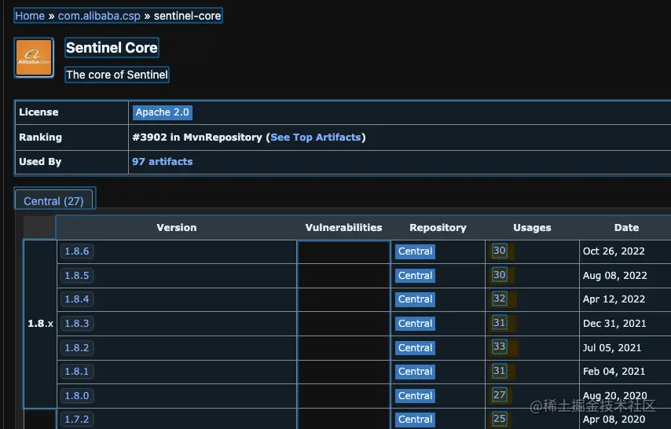Open usages count 31 for 1.8.1

[500, 370]
